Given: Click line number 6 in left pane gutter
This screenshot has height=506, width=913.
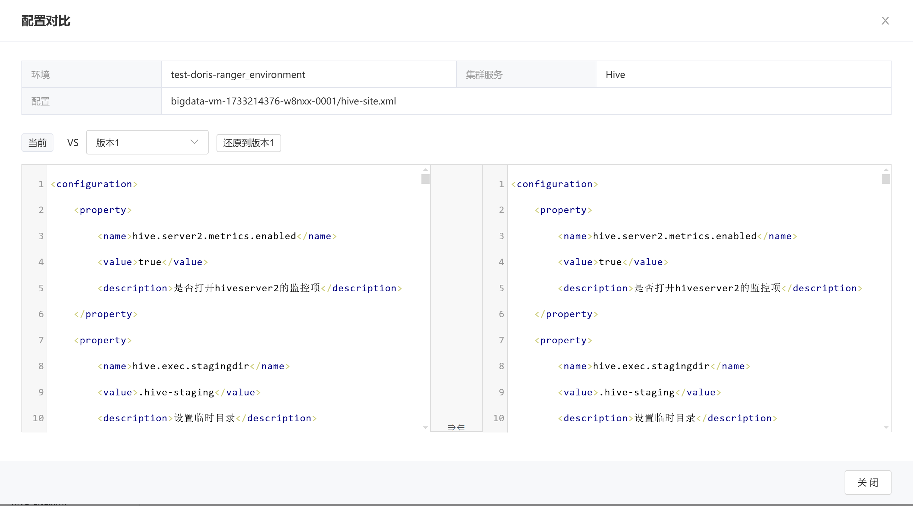Looking at the screenshot, I should 41,314.
